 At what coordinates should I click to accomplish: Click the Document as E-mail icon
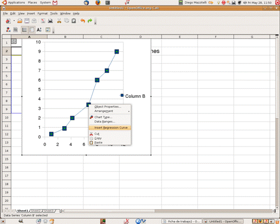click(34, 21)
